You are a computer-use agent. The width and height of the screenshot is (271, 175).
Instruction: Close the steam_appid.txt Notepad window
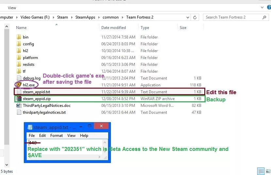(101, 126)
